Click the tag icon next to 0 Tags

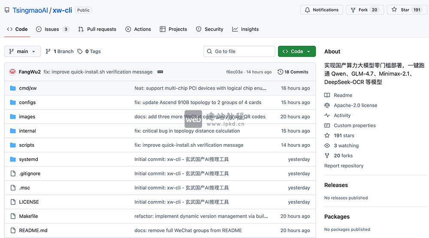[80, 51]
